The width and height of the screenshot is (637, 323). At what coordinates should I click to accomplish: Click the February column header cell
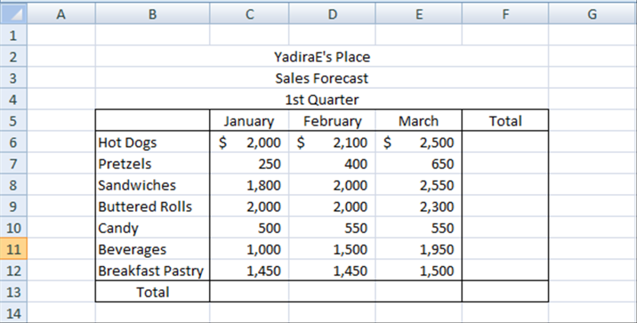pyautogui.click(x=332, y=121)
